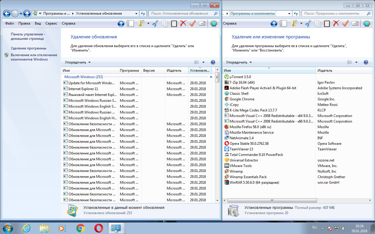This screenshot has width=375, height=234.
Task: Open Folder Options icon in updates window toolbar
Action: (142, 24)
